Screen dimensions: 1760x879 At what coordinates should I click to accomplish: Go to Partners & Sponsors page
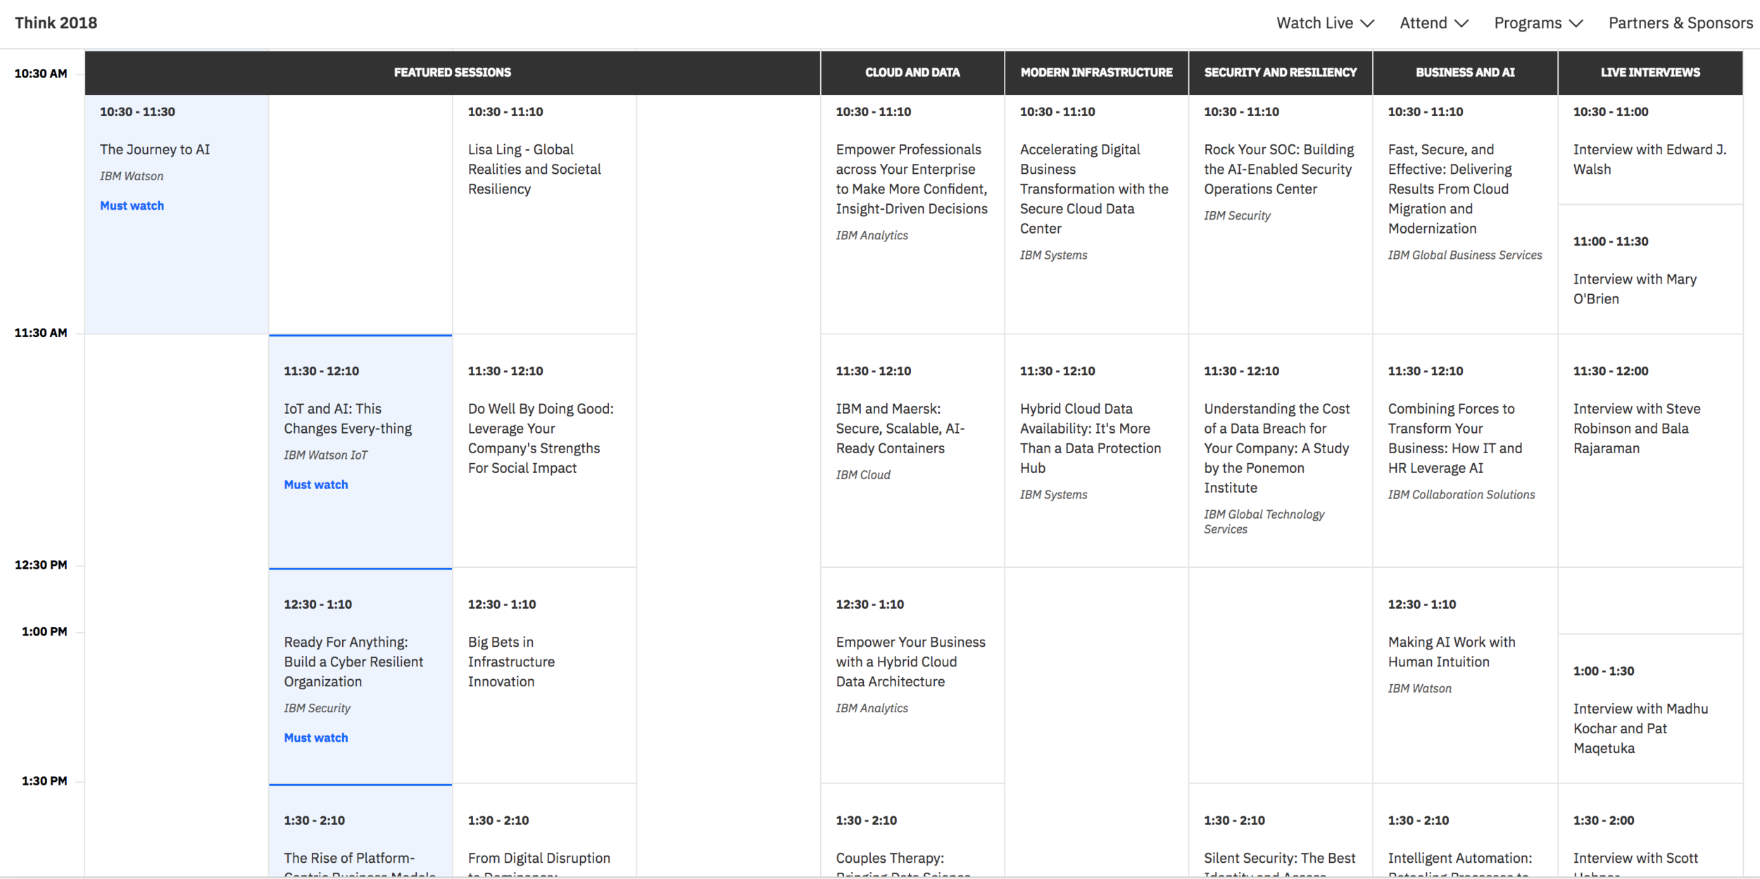coord(1680,23)
